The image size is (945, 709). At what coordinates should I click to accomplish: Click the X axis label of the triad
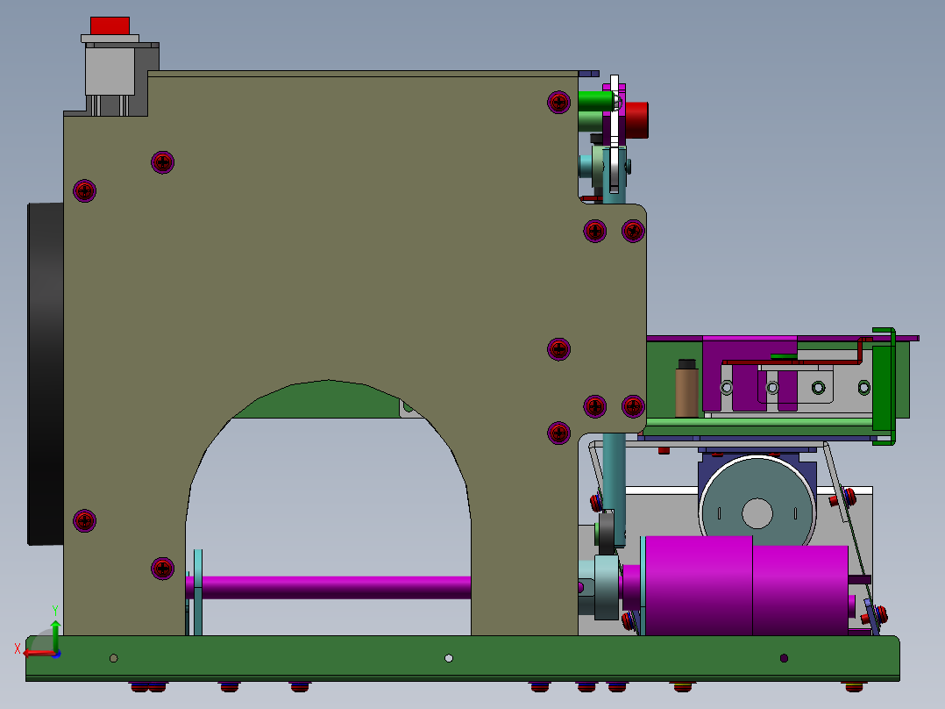click(18, 648)
